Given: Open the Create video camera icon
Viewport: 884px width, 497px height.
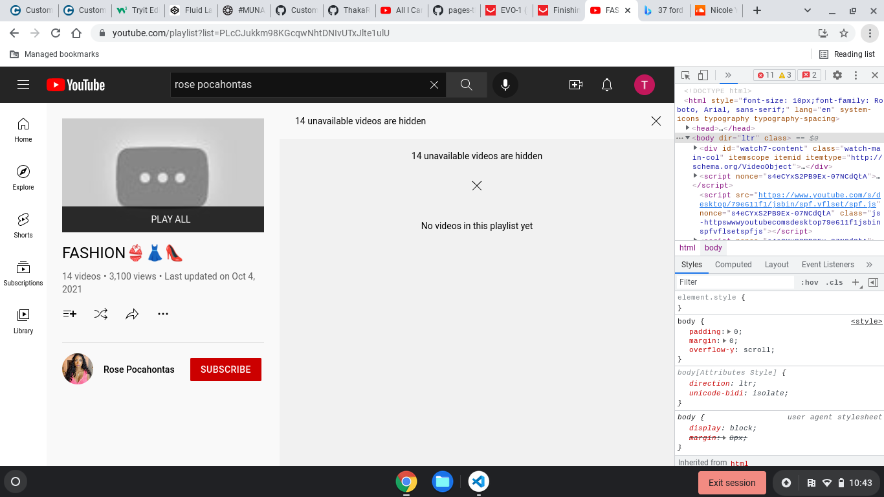Looking at the screenshot, I should tap(576, 85).
